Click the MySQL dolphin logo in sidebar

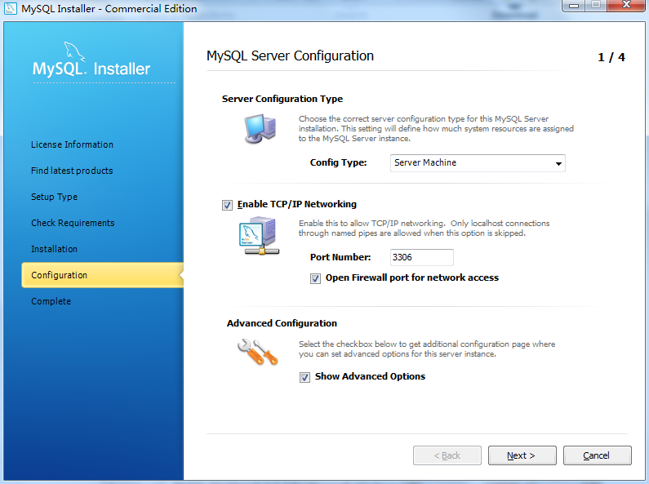(x=74, y=52)
